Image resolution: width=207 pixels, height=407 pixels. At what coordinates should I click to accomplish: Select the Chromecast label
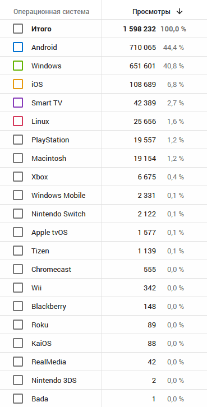click(x=51, y=270)
